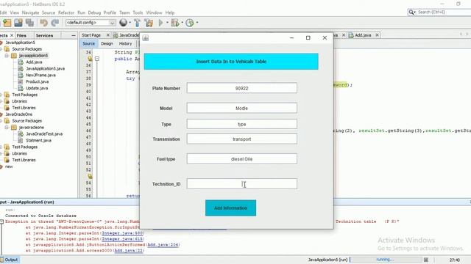Open the Debug menu
471x264 pixels.
pos(94,12)
